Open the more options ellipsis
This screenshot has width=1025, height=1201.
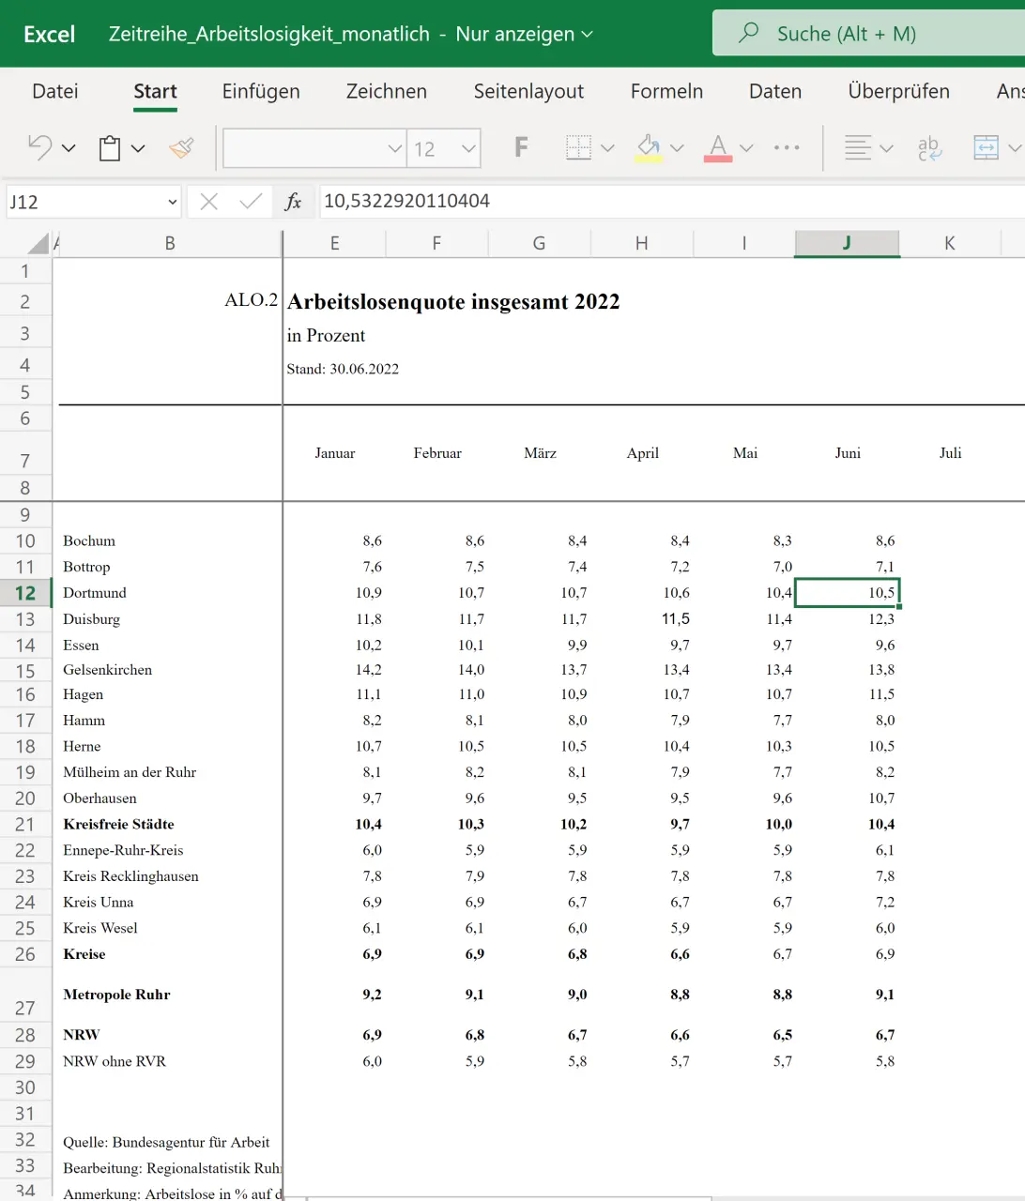(x=787, y=147)
